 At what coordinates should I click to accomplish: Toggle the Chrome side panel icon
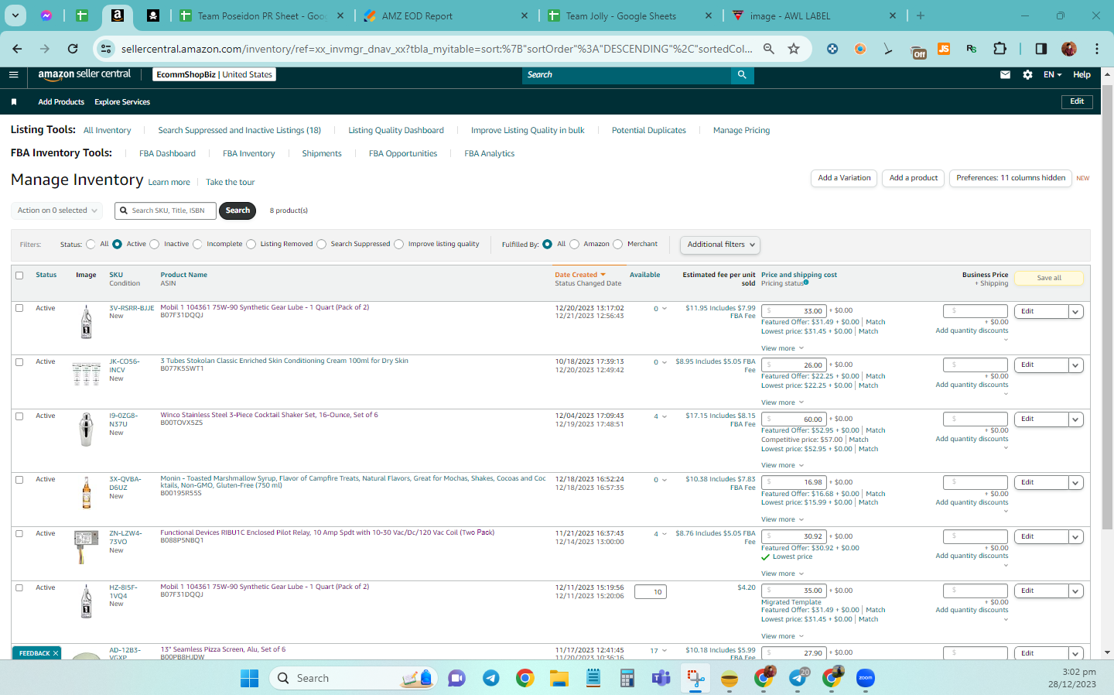(x=1041, y=49)
